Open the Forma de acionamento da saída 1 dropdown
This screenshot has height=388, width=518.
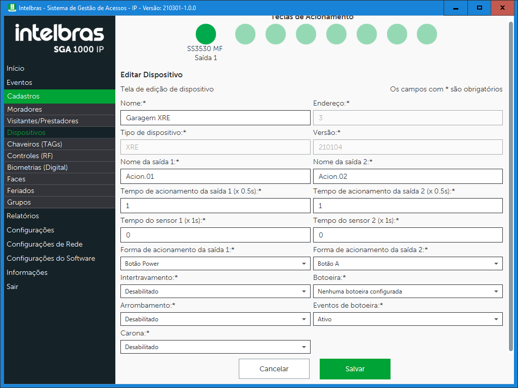click(x=215, y=264)
